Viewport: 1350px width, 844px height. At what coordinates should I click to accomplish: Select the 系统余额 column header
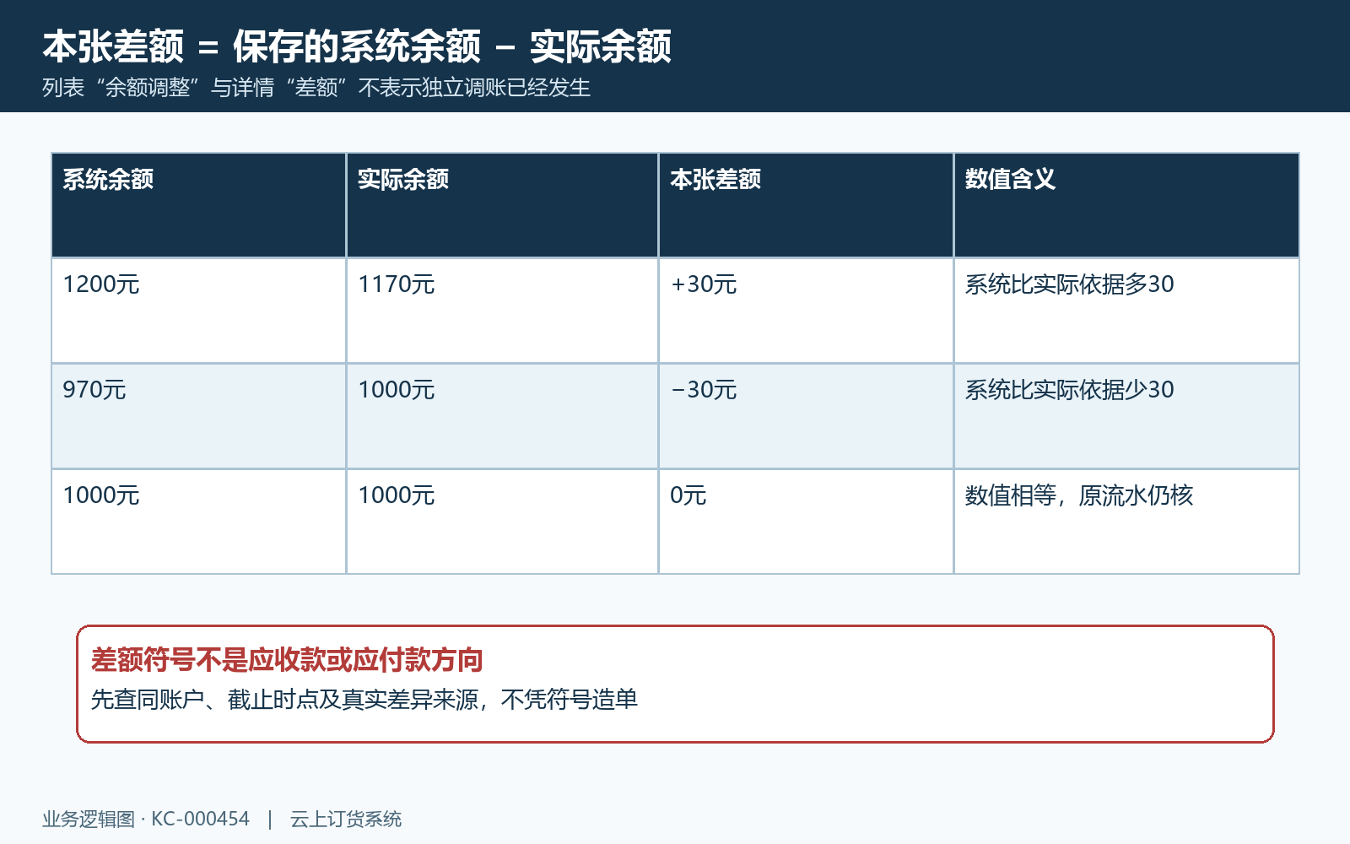[x=198, y=205]
